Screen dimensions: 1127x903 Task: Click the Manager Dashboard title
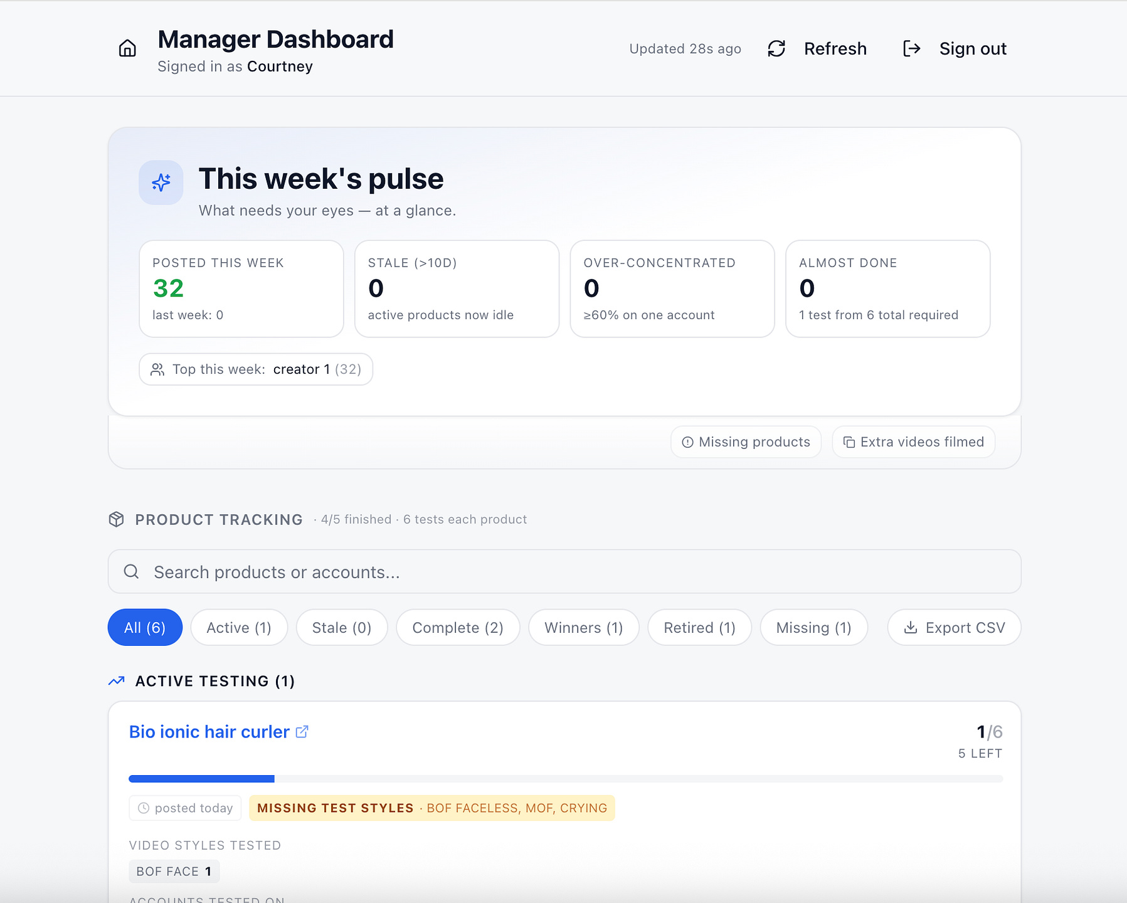pyautogui.click(x=275, y=40)
